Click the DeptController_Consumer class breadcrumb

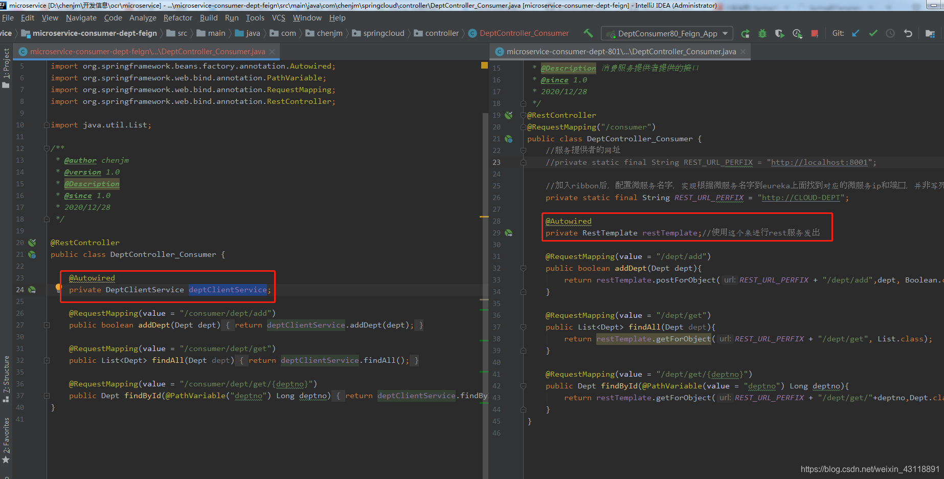click(519, 33)
